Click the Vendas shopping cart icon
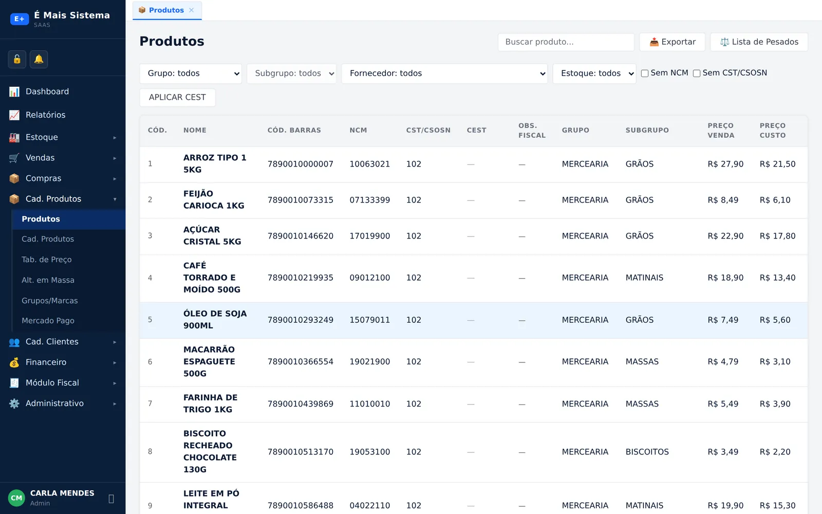 point(14,158)
